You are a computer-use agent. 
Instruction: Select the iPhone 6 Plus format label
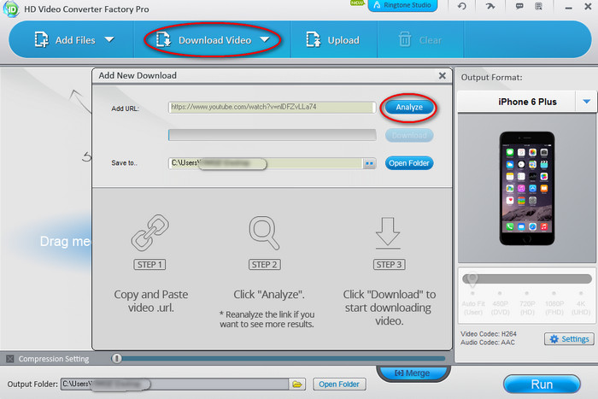point(527,102)
